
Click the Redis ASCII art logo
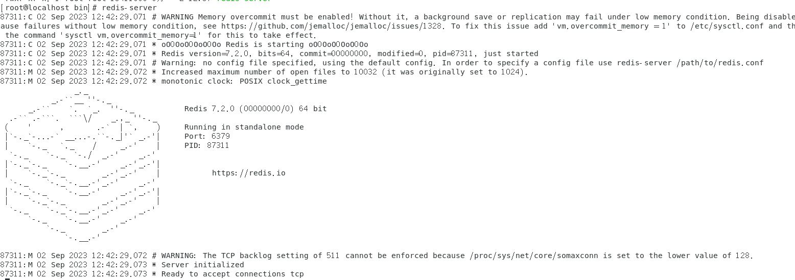[82, 166]
